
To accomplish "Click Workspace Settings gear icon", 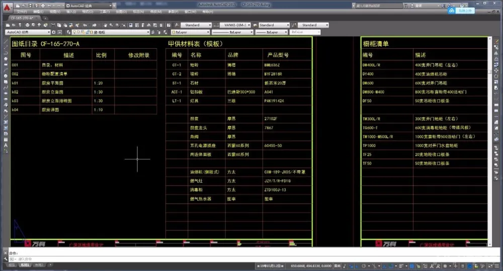I will pyautogui.click(x=54, y=32).
